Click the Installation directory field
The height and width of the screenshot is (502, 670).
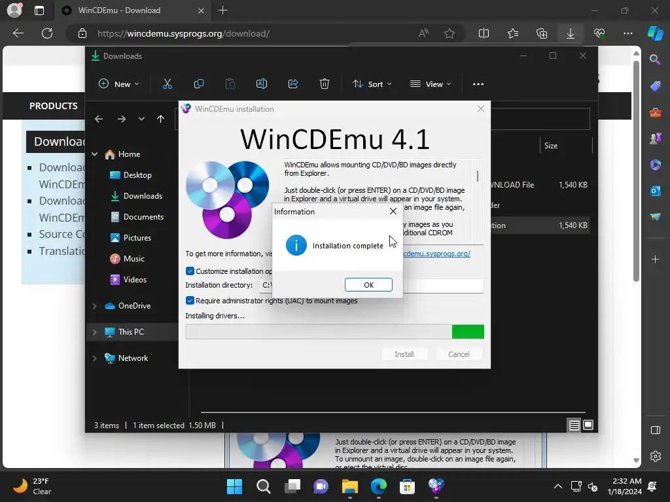(371, 285)
